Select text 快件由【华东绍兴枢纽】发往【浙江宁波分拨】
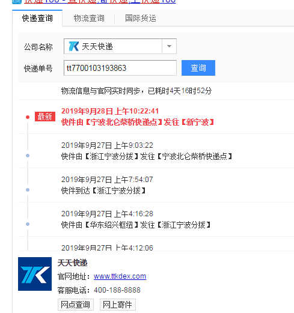294x313 pixels. 136,225
